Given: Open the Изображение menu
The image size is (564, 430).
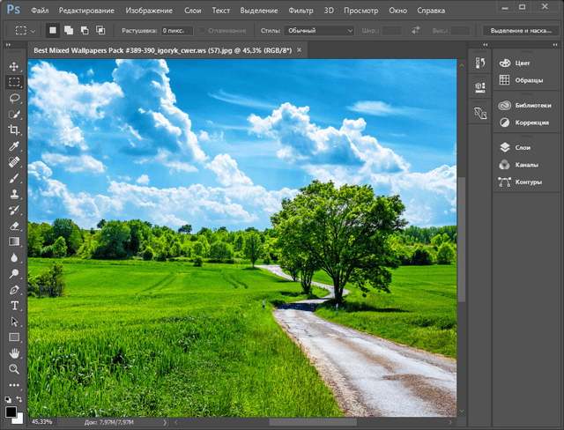Looking at the screenshot, I should click(150, 11).
